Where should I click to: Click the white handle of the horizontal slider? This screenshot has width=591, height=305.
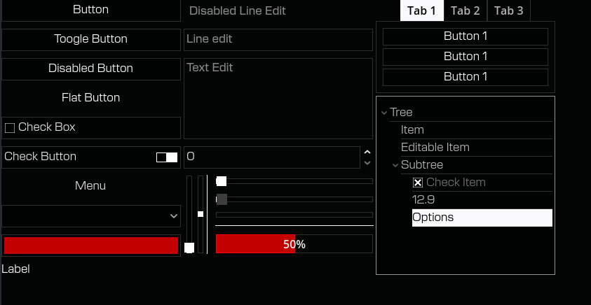coord(222,181)
